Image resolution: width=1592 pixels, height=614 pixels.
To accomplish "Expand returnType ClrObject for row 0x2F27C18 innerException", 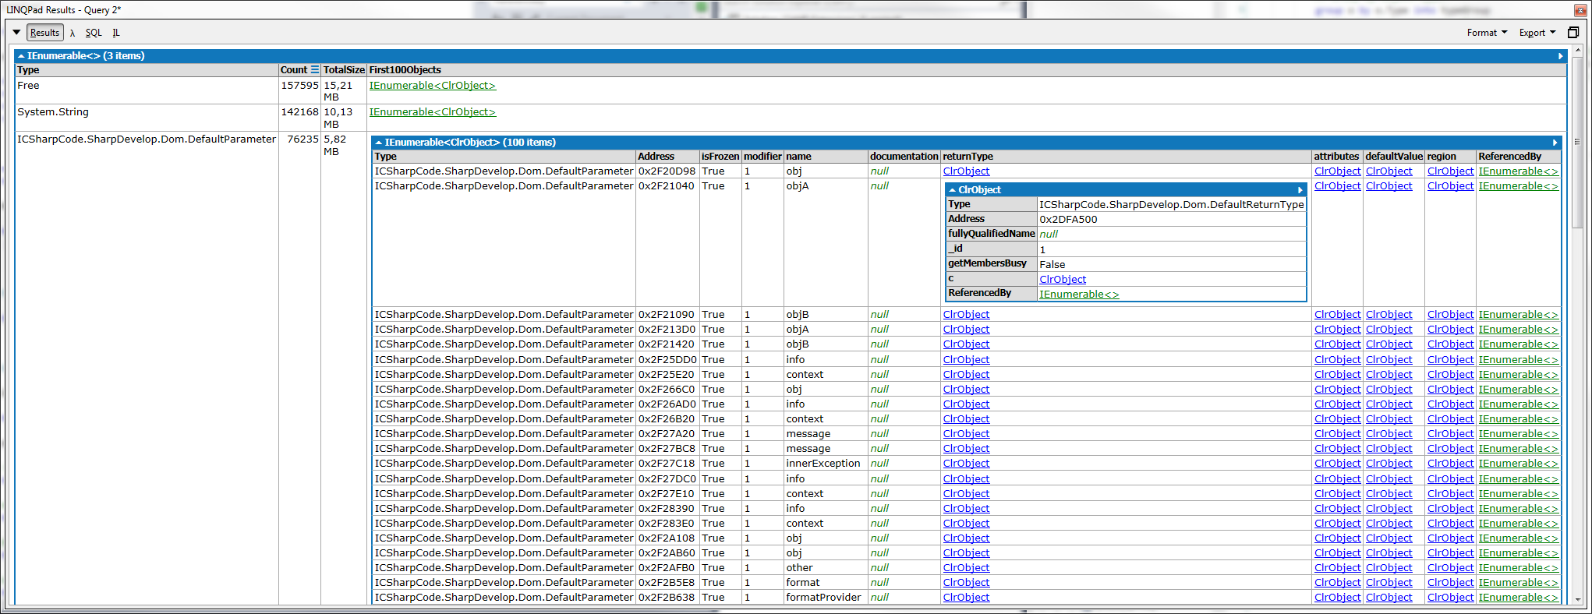I will click(966, 464).
